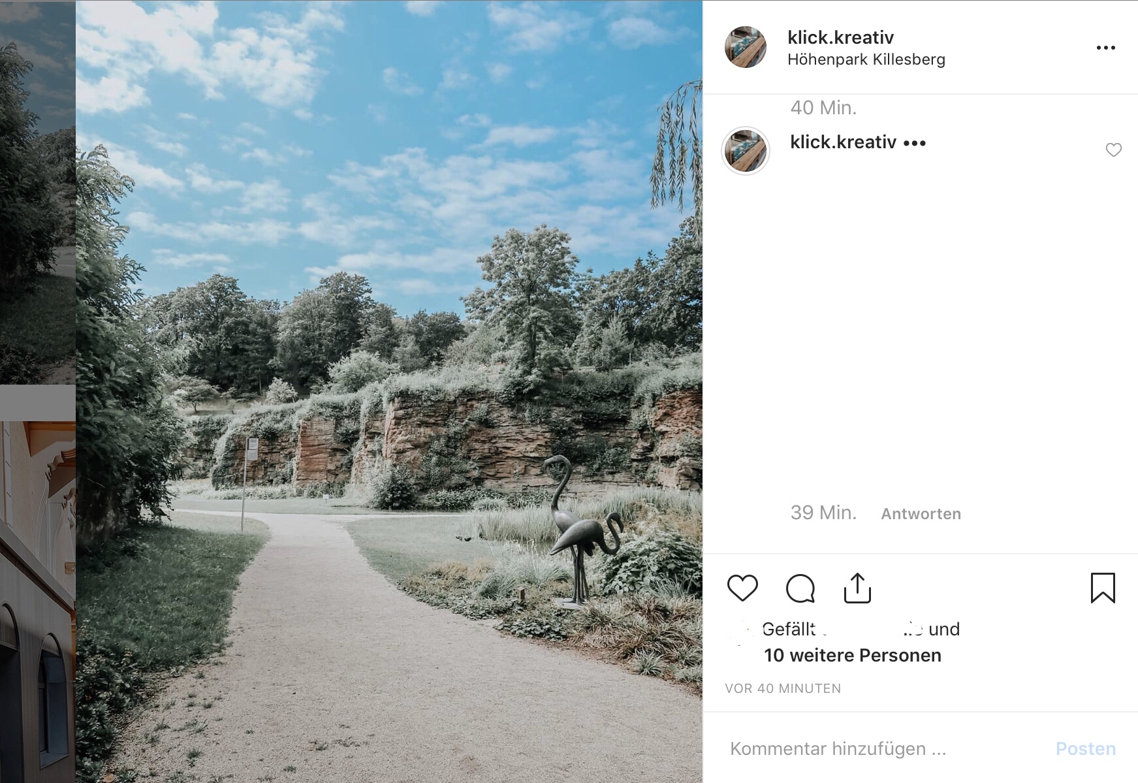Click the klick.kreativ username in the comment
Image resolution: width=1138 pixels, height=783 pixels.
point(843,142)
